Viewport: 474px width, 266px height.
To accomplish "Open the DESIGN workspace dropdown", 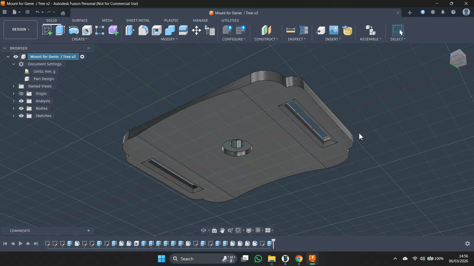I will click(20, 30).
